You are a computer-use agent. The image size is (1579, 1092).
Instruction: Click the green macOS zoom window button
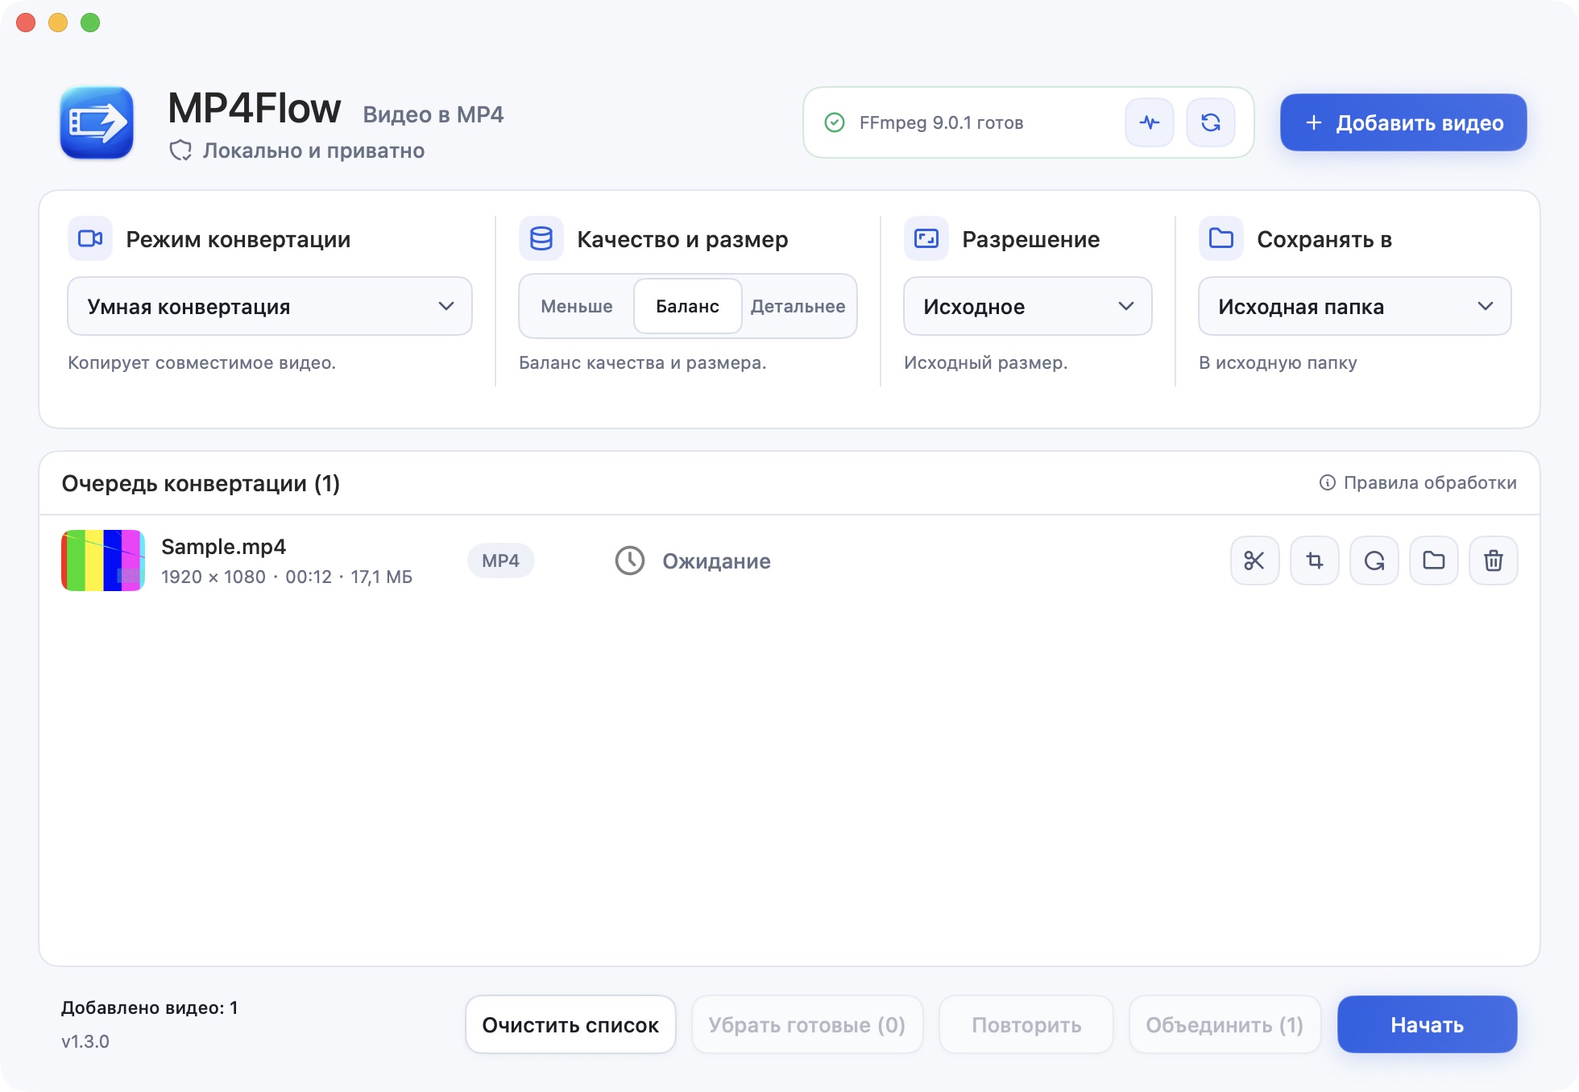point(90,23)
